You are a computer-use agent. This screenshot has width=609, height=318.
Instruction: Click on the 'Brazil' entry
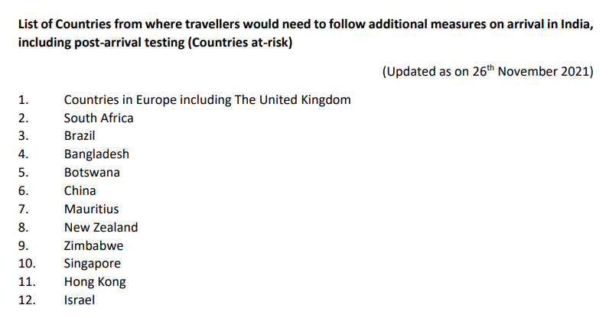(x=80, y=136)
